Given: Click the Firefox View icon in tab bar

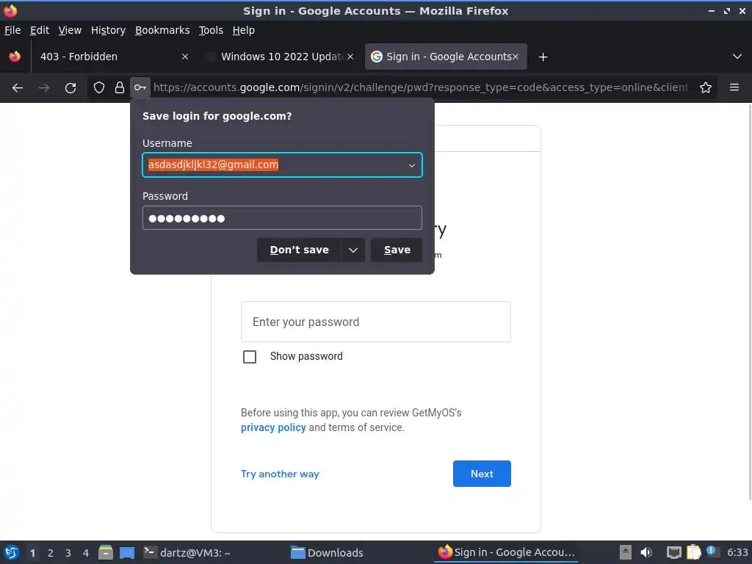Looking at the screenshot, I should 15,57.
